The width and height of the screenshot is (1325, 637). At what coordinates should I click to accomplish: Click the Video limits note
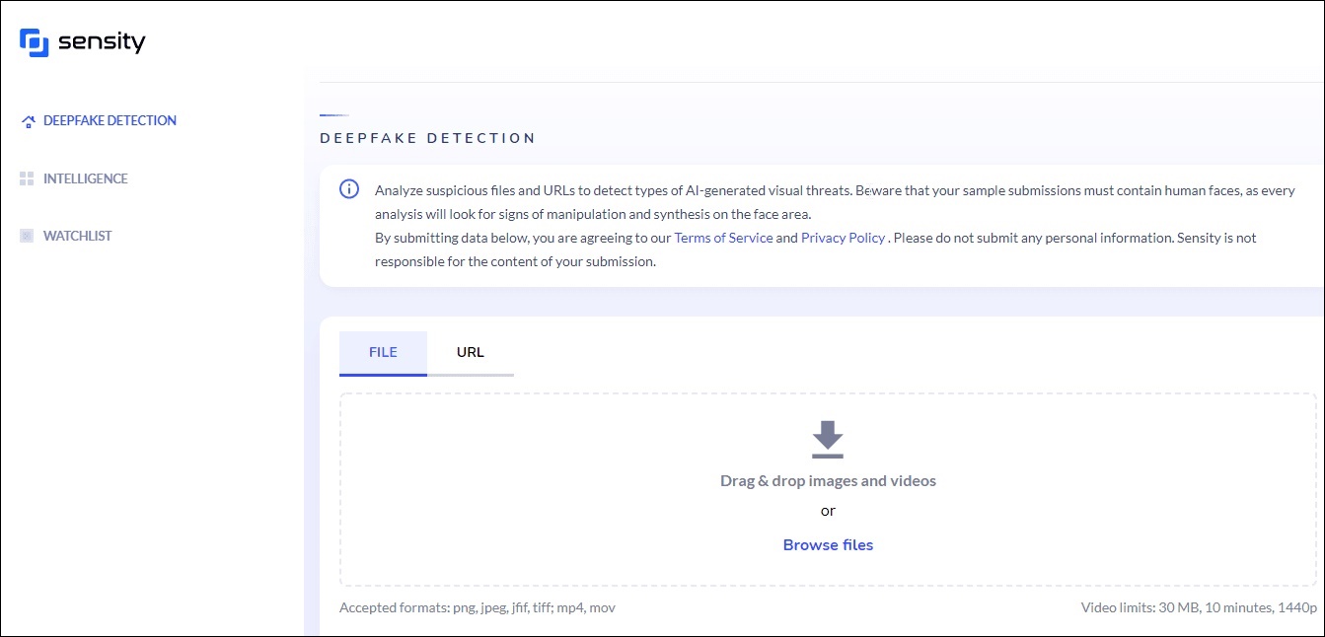tap(1199, 607)
